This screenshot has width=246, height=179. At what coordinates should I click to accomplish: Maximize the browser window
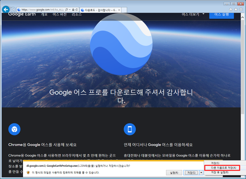coord(234,4)
